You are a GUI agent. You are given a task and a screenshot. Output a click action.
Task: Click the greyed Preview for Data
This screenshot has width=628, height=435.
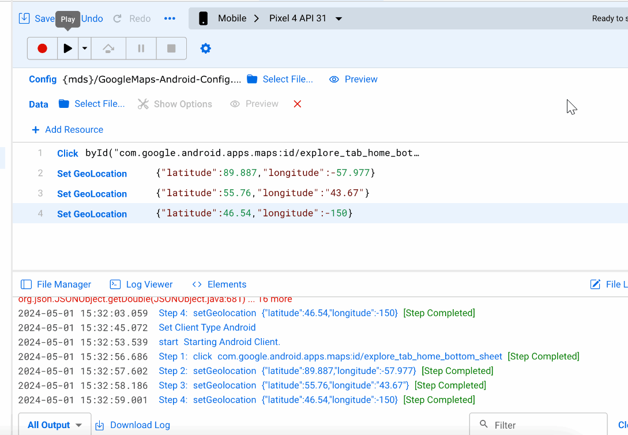pos(254,104)
